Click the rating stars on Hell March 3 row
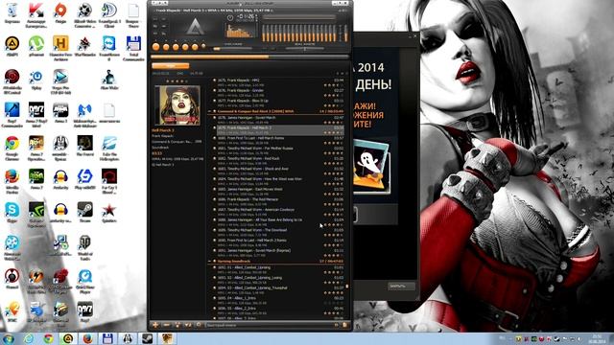The width and height of the screenshot is (614, 345). [x=334, y=133]
